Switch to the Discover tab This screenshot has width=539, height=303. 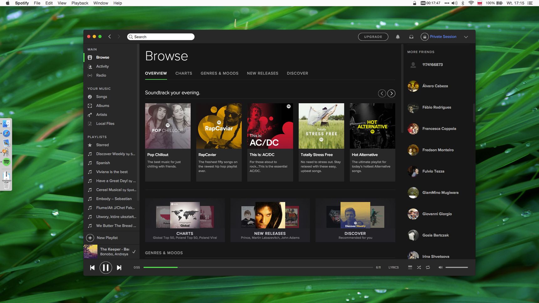297,73
